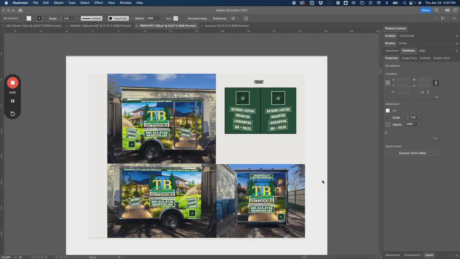This screenshot has width=460, height=259.
Task: Open the stroke weight dropdown in control bar
Action: [77, 18]
